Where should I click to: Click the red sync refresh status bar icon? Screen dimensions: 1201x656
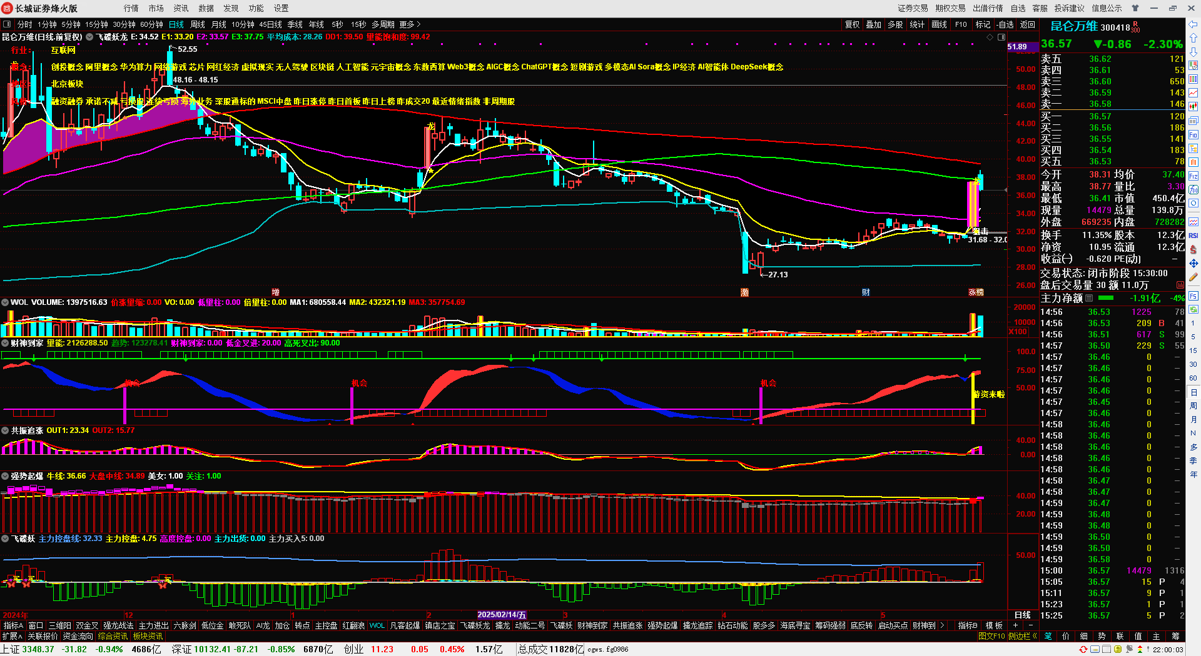tap(1083, 650)
